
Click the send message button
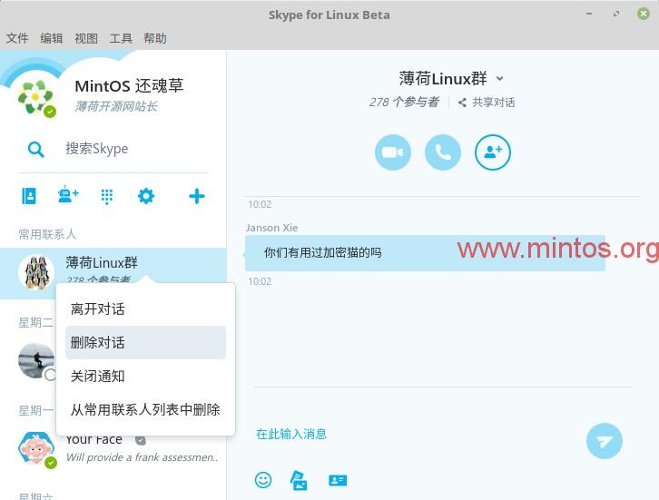click(x=604, y=441)
